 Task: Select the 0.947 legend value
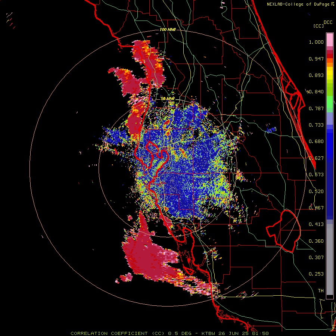tap(316, 59)
